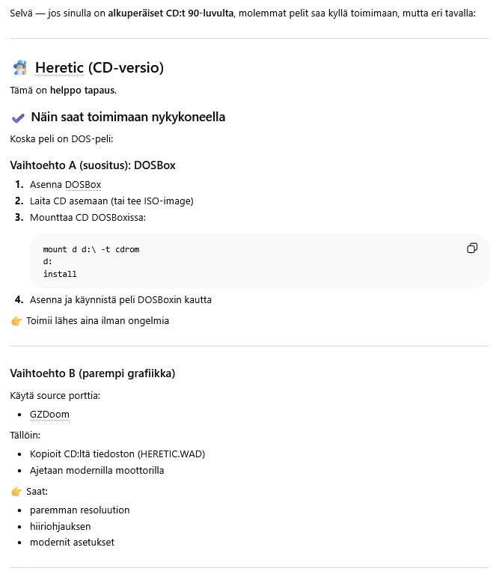The width and height of the screenshot is (502, 574).
Task: Open the Heretic link in the heading
Action: click(59, 68)
